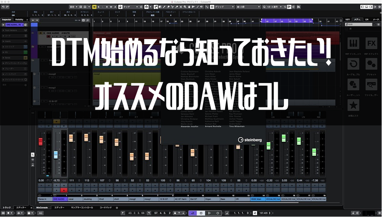Open transport bar setup gear
This screenshot has height=217, width=382.
point(380,213)
